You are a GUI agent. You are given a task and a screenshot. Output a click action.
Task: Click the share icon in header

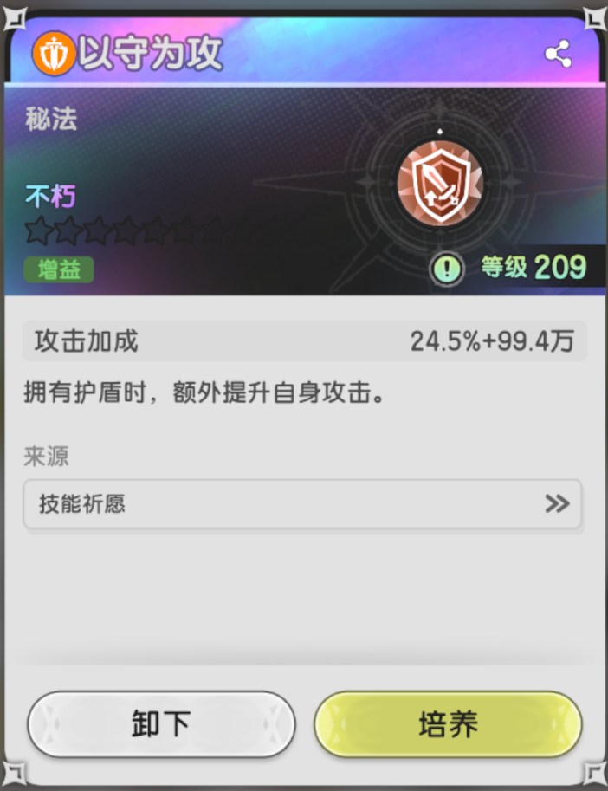(558, 54)
